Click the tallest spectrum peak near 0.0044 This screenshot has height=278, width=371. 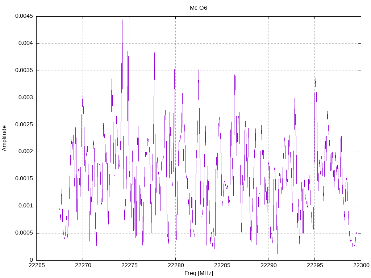point(122,20)
